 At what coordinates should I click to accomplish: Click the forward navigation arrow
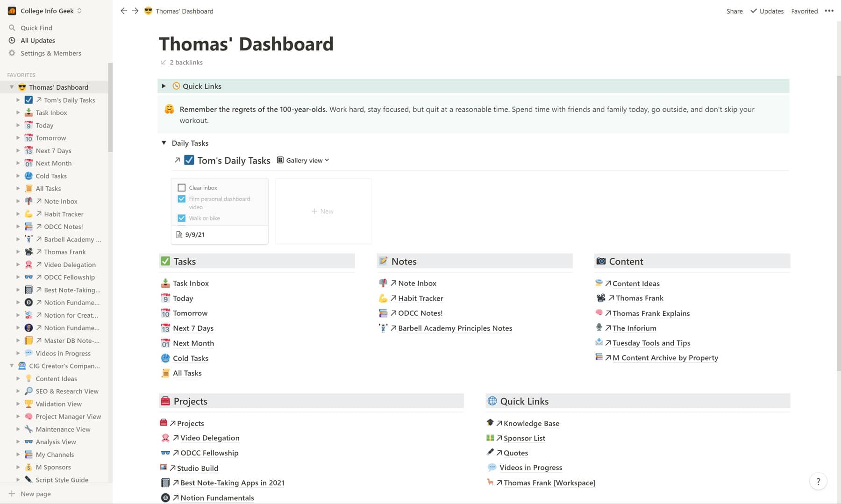coord(135,11)
